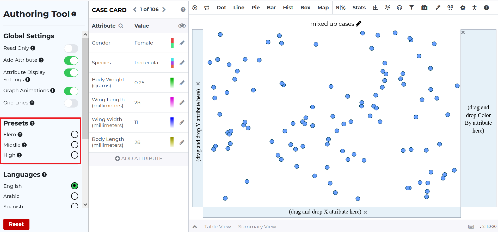
Task: Toggle the Read Only switch
Action: click(x=71, y=48)
